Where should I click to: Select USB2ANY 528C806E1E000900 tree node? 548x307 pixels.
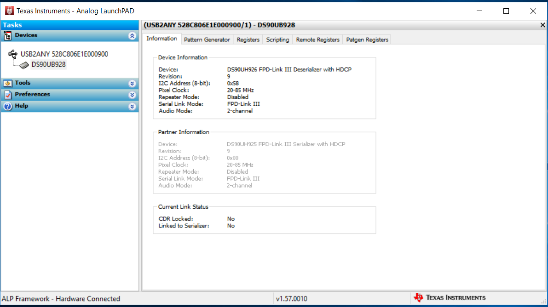64,54
